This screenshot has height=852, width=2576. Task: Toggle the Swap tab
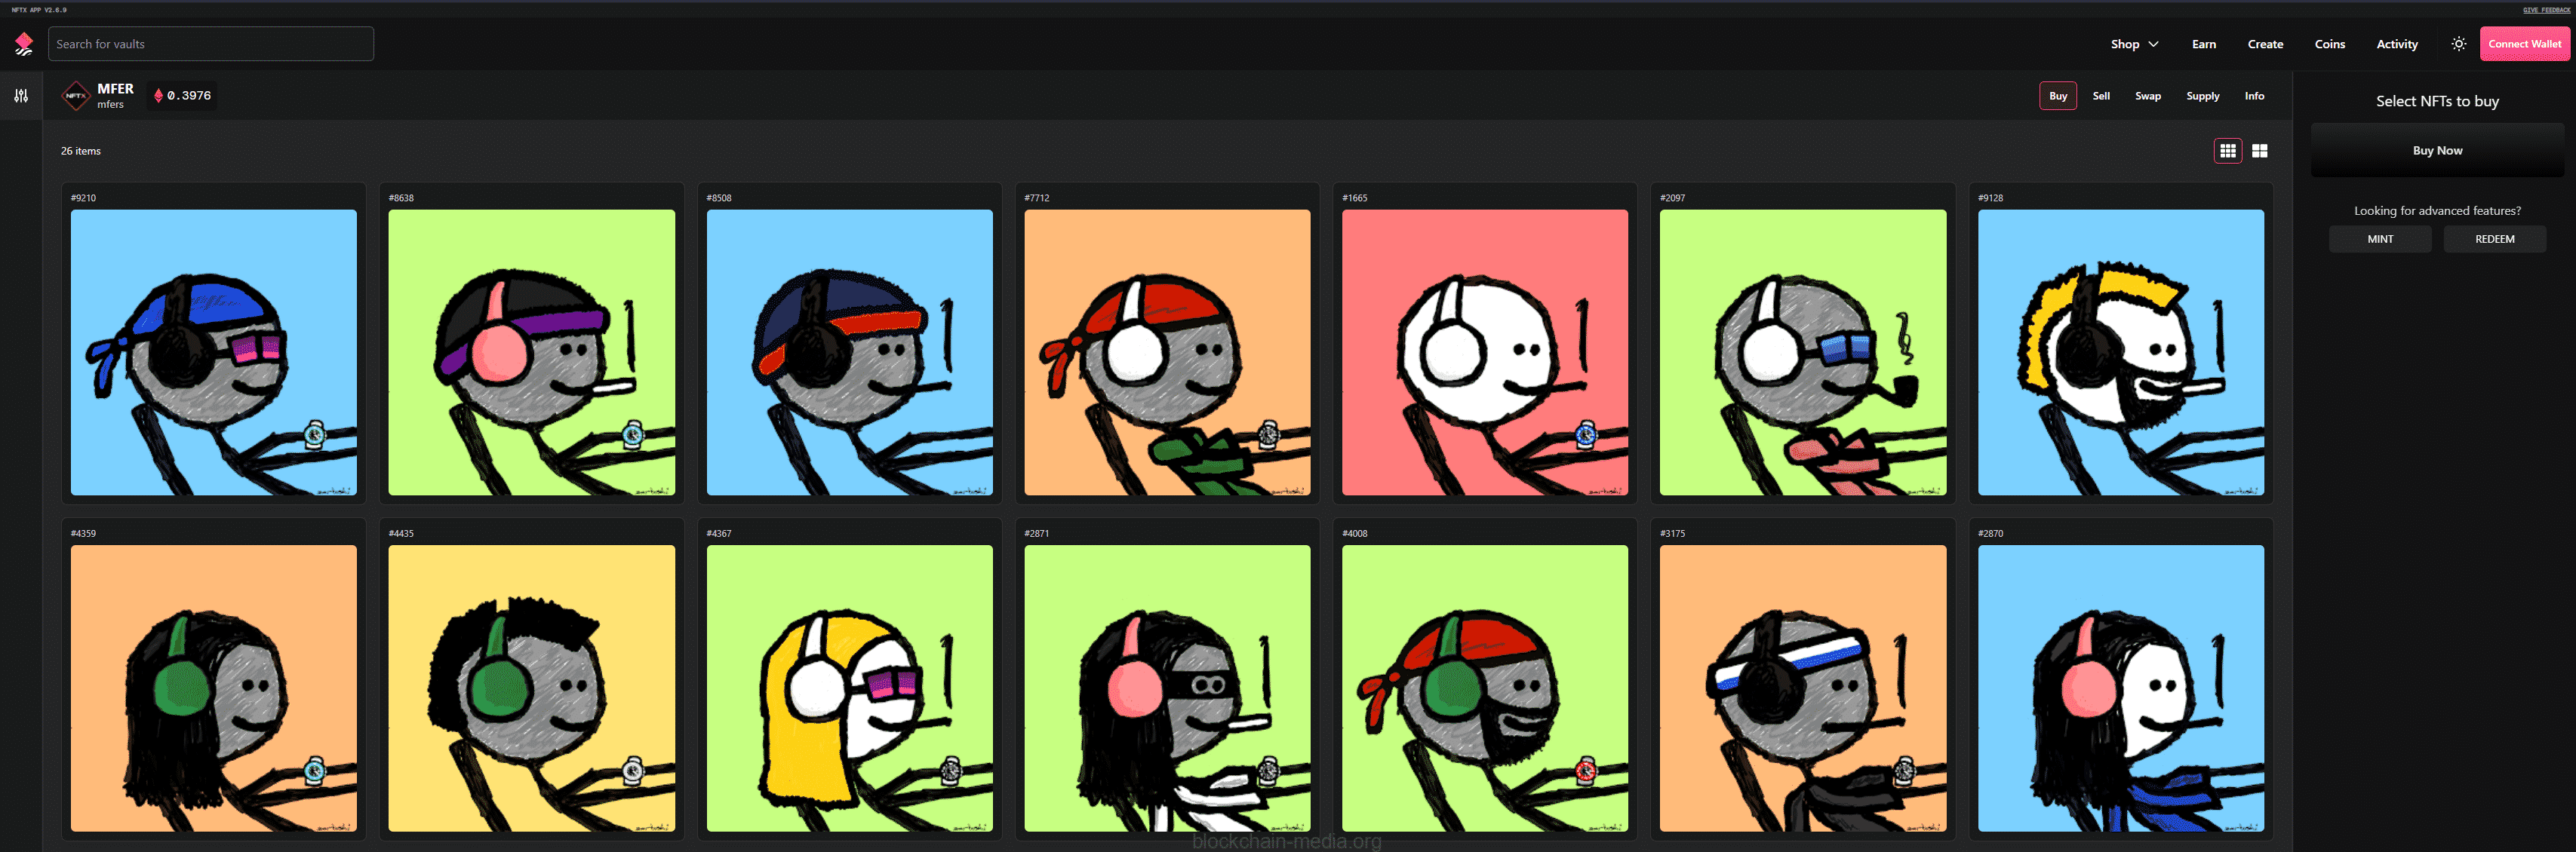2146,95
